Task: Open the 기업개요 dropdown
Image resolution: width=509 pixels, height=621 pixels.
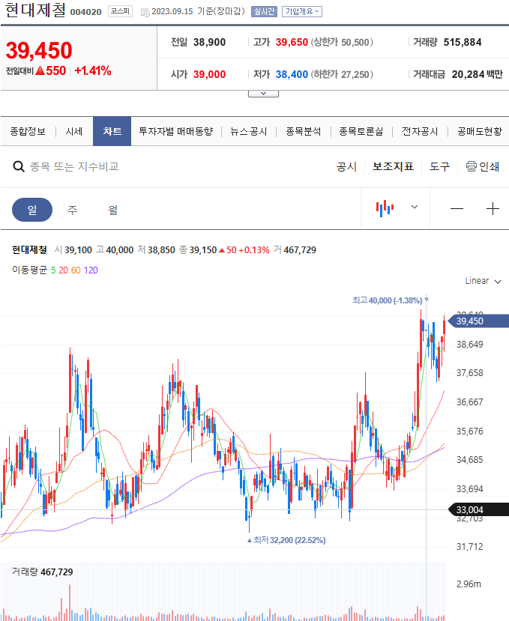Action: tap(301, 11)
